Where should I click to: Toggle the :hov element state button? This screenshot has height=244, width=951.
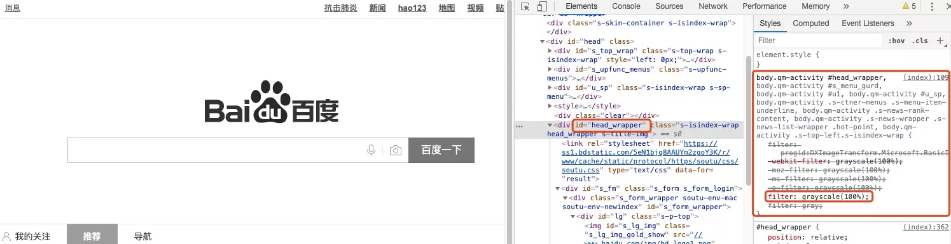(896, 41)
